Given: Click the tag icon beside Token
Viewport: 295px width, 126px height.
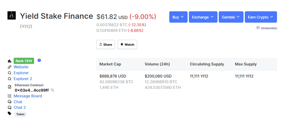Looking at the screenshot, I should [x=10, y=114].
